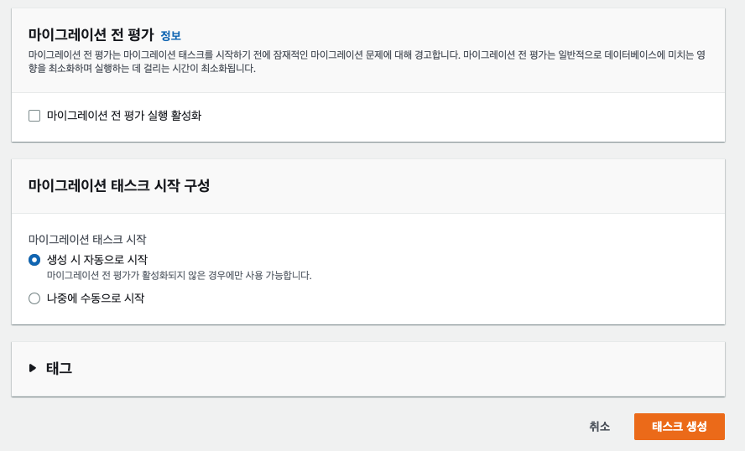Cancel using the 취소 button
The image size is (745, 451).
tap(599, 427)
